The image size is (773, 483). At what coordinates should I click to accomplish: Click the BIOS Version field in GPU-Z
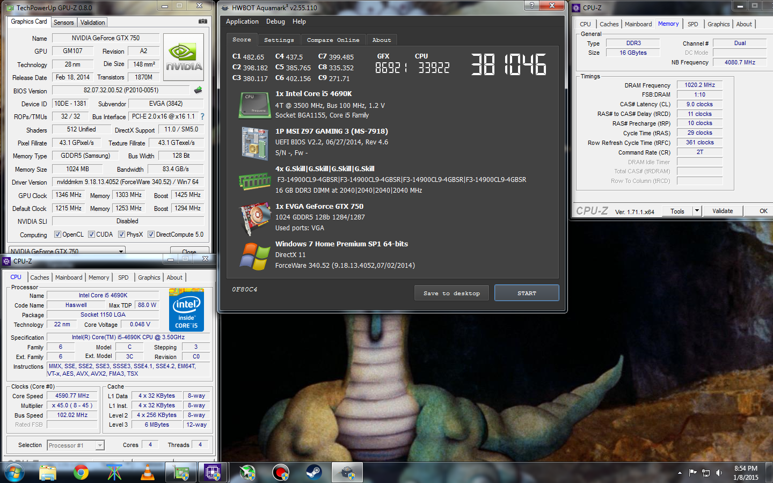(121, 90)
